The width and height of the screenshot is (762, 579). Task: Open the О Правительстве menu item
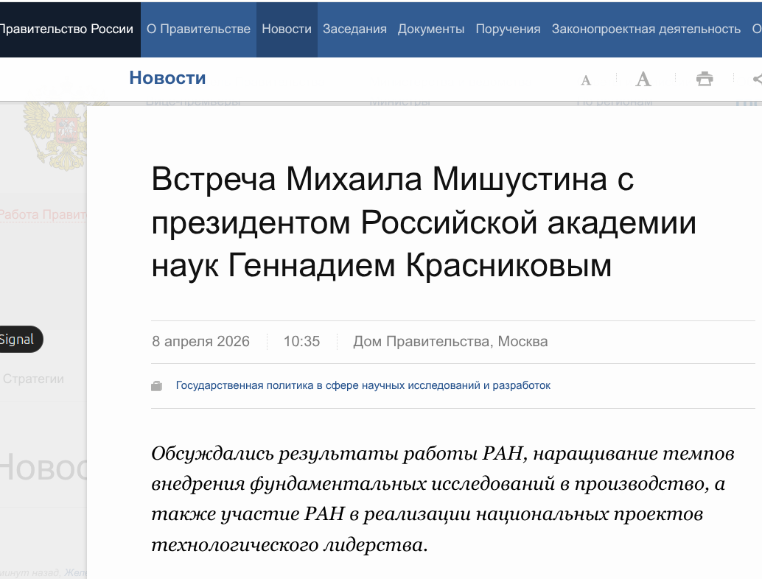[x=198, y=29]
